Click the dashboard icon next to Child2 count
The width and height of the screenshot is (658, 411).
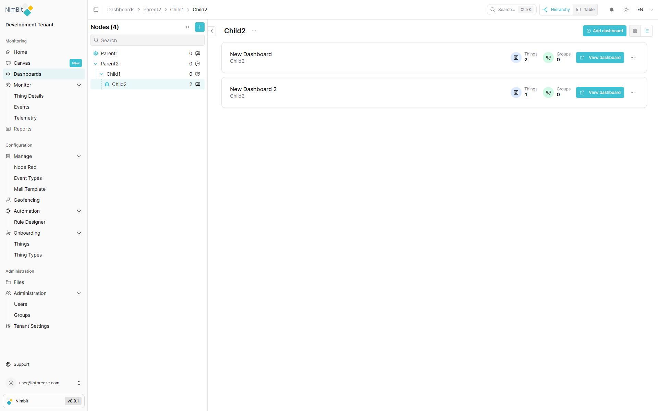point(198,84)
